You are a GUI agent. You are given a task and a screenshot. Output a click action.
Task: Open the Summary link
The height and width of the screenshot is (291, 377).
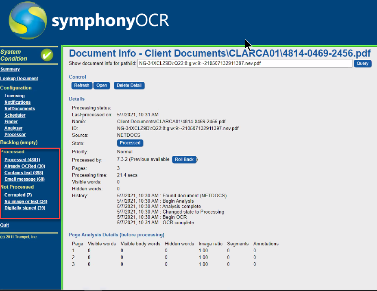[10, 69]
